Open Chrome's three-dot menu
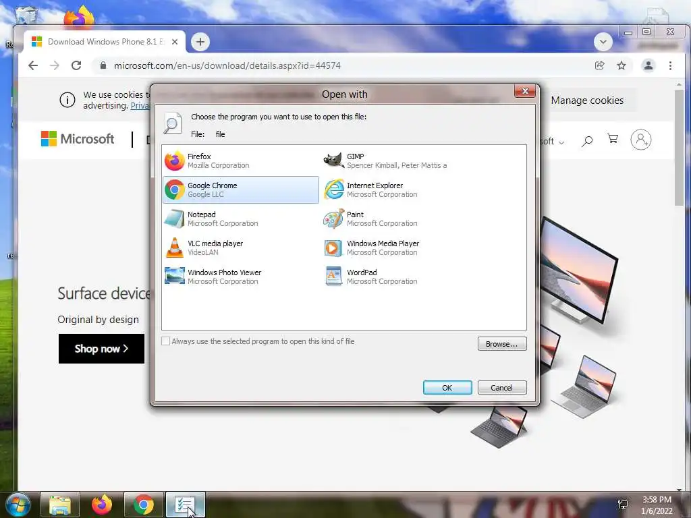 click(x=670, y=65)
